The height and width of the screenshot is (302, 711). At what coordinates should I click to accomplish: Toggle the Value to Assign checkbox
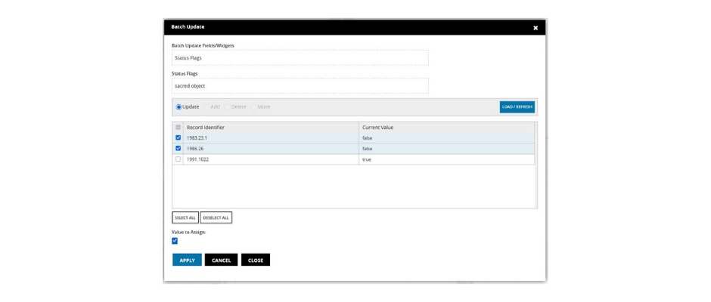coord(175,241)
